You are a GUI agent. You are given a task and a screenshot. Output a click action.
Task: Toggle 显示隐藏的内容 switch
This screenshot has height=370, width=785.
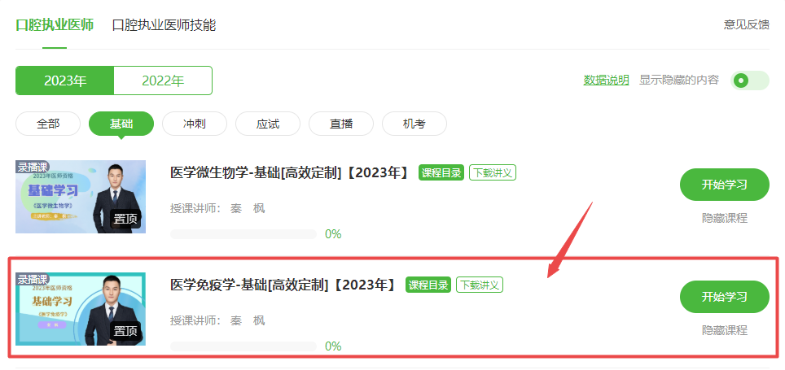tap(749, 81)
